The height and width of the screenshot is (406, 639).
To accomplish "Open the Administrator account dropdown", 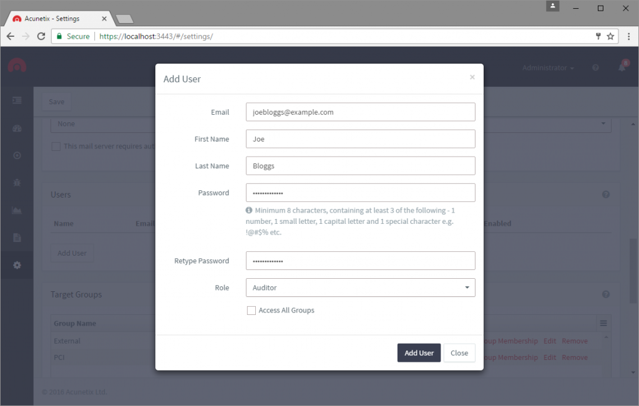I will 548,67.
